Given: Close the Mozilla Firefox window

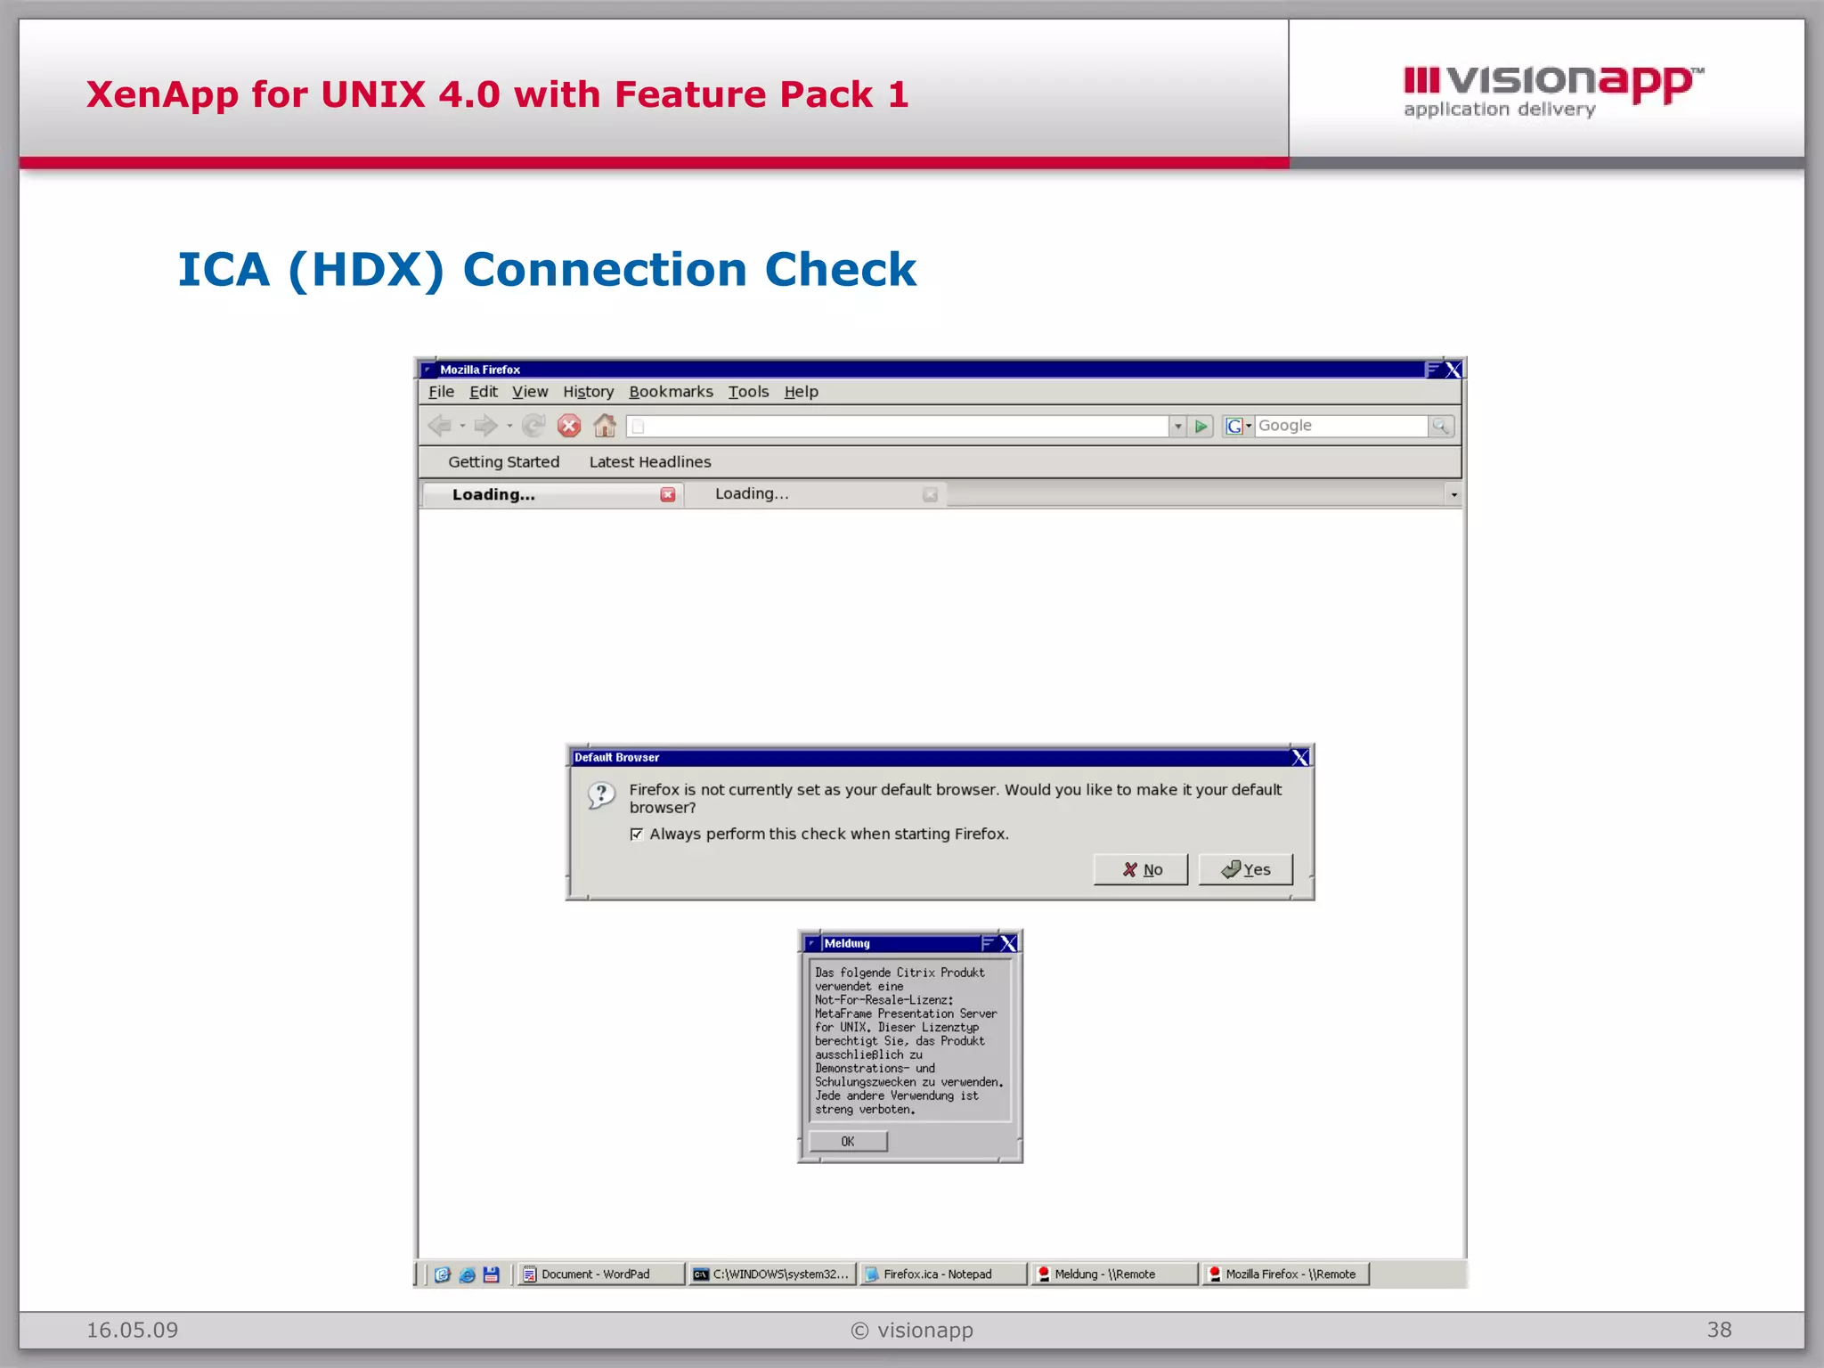Looking at the screenshot, I should tap(1453, 370).
